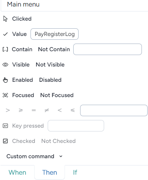Click the text box next to Not Contain
This screenshot has height=180, width=148.
108,49
